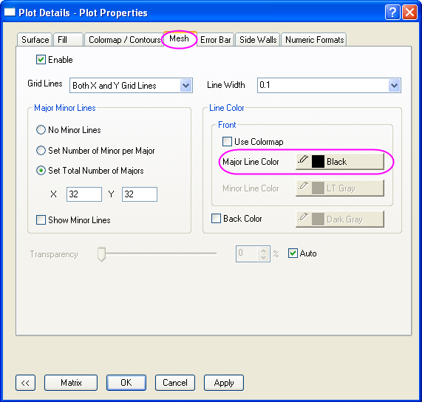Click the collapse panel << button
Viewport: 422px width, 402px height.
[x=25, y=383]
